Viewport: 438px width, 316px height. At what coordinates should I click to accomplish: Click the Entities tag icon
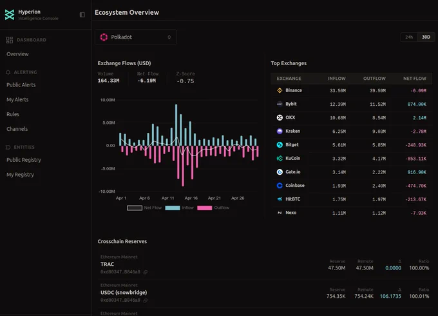point(8,148)
